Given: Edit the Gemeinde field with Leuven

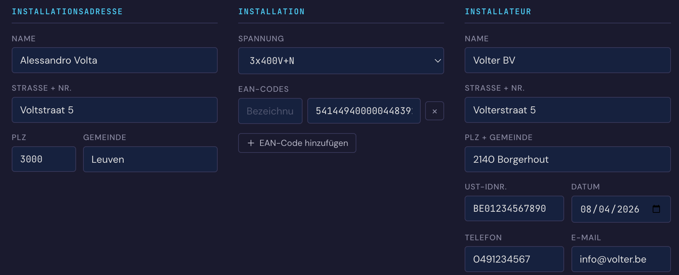Looking at the screenshot, I should tap(150, 159).
